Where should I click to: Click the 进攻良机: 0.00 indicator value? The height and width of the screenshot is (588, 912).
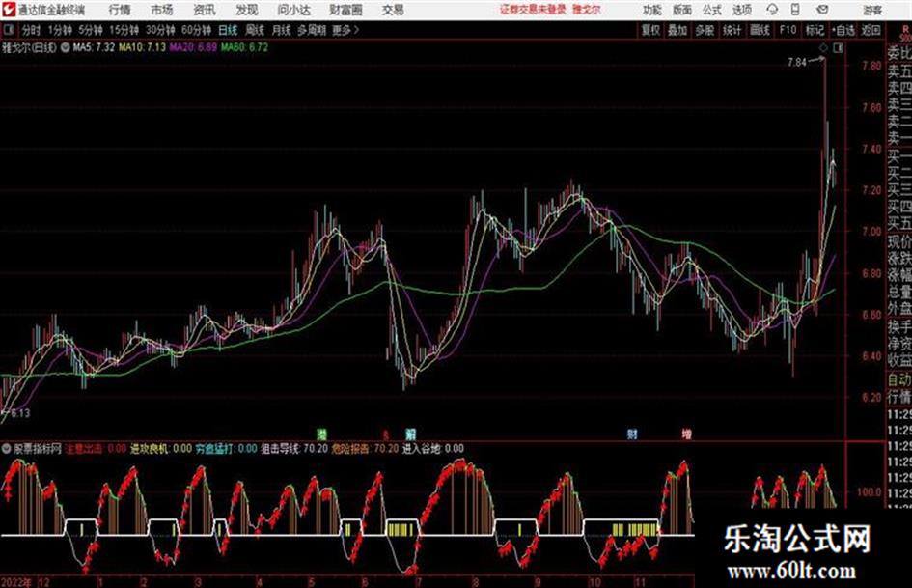pyautogui.click(x=160, y=449)
